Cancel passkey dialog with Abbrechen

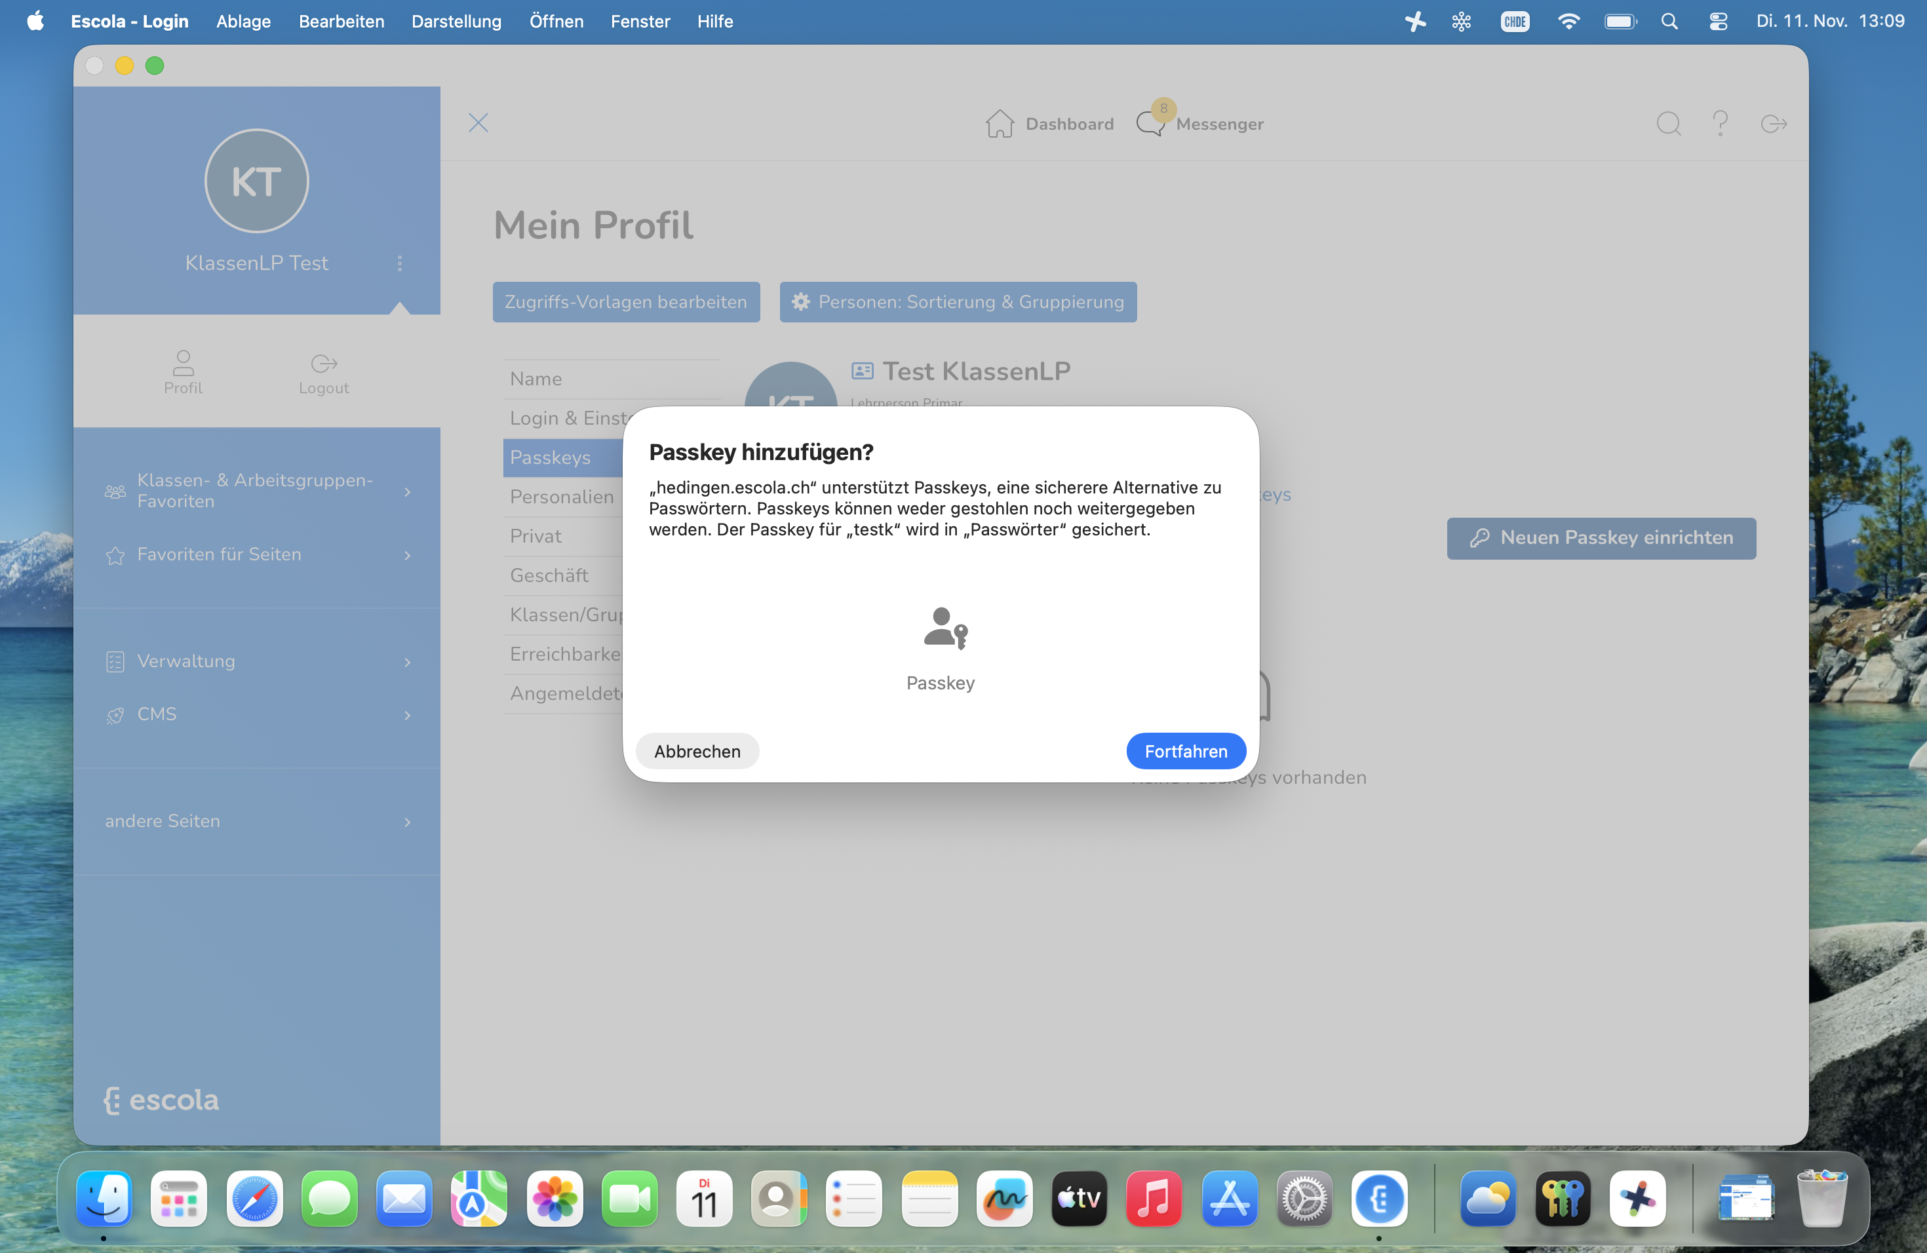tap(696, 751)
